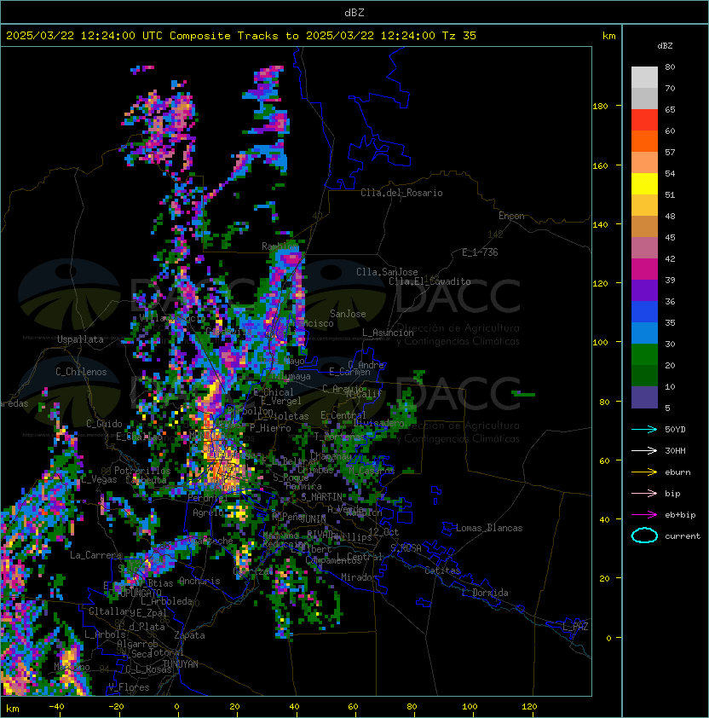Select the purple 36–39 dBZ swatch
Viewport: 709px width, 718px height.
(x=644, y=290)
